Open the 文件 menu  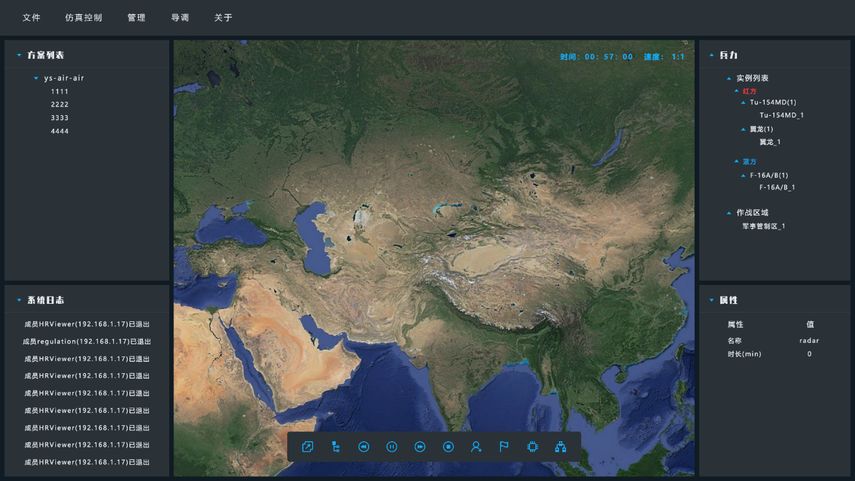pyautogui.click(x=32, y=18)
